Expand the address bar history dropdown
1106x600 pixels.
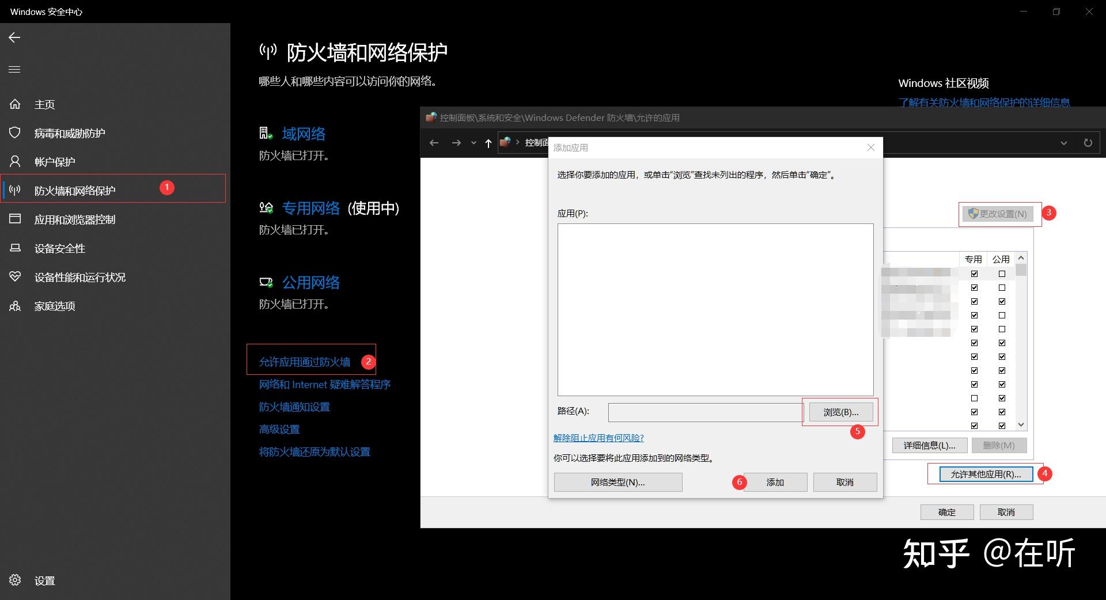[x=1064, y=143]
